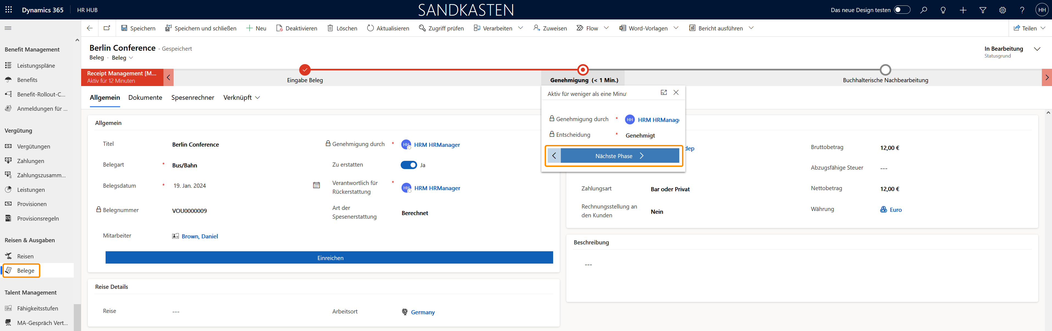Viewport: 1052px width, 331px height.
Task: Click Zuweisen in the command bar
Action: tap(550, 28)
